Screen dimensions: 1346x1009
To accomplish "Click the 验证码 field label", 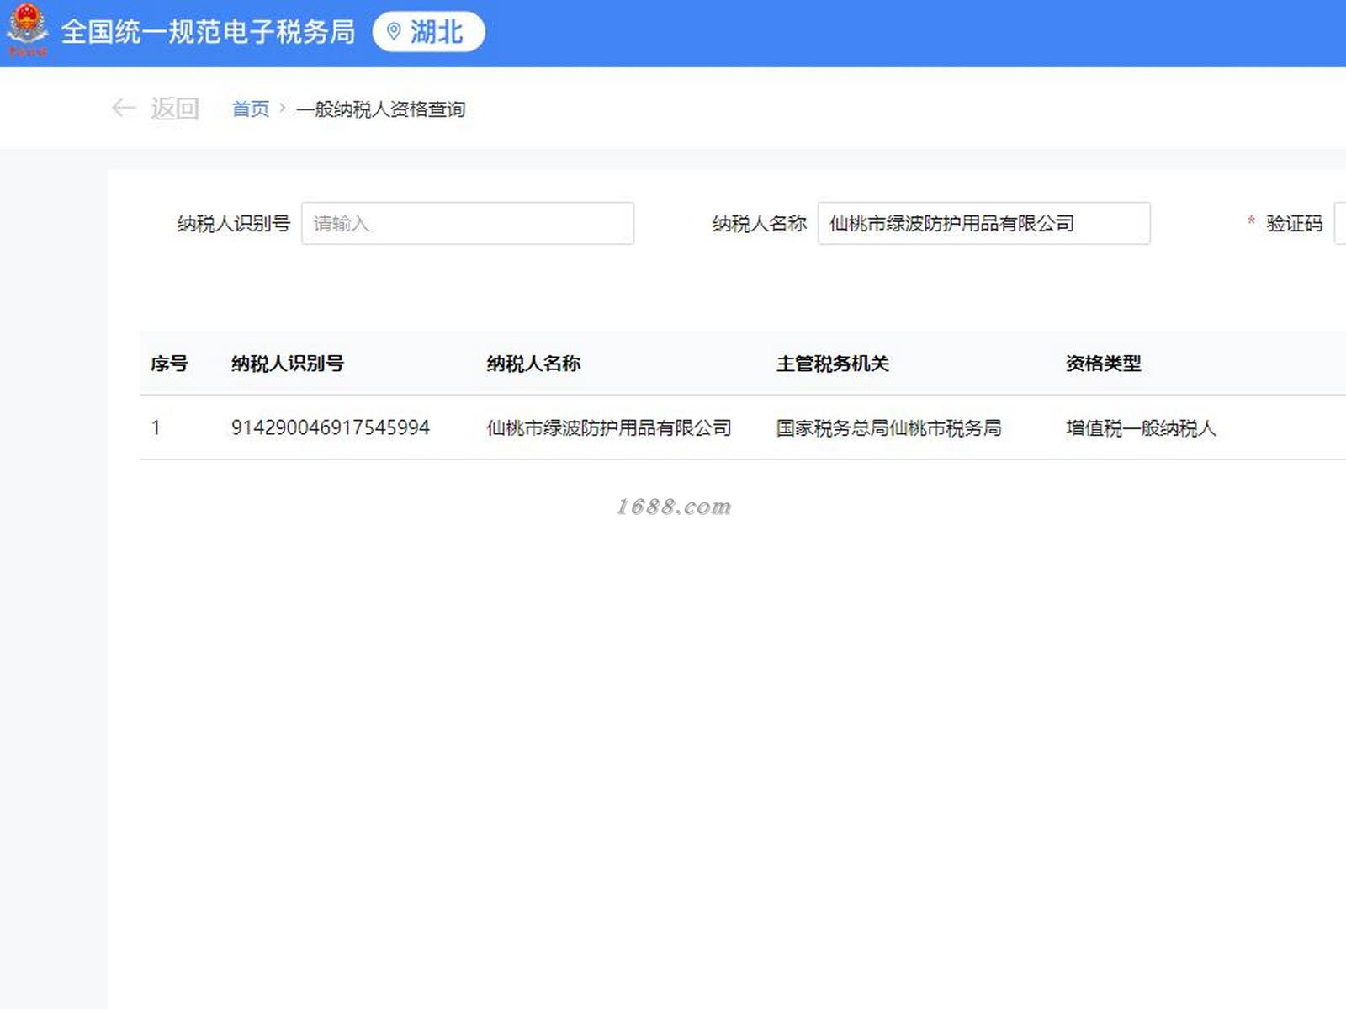I will 1294,223.
